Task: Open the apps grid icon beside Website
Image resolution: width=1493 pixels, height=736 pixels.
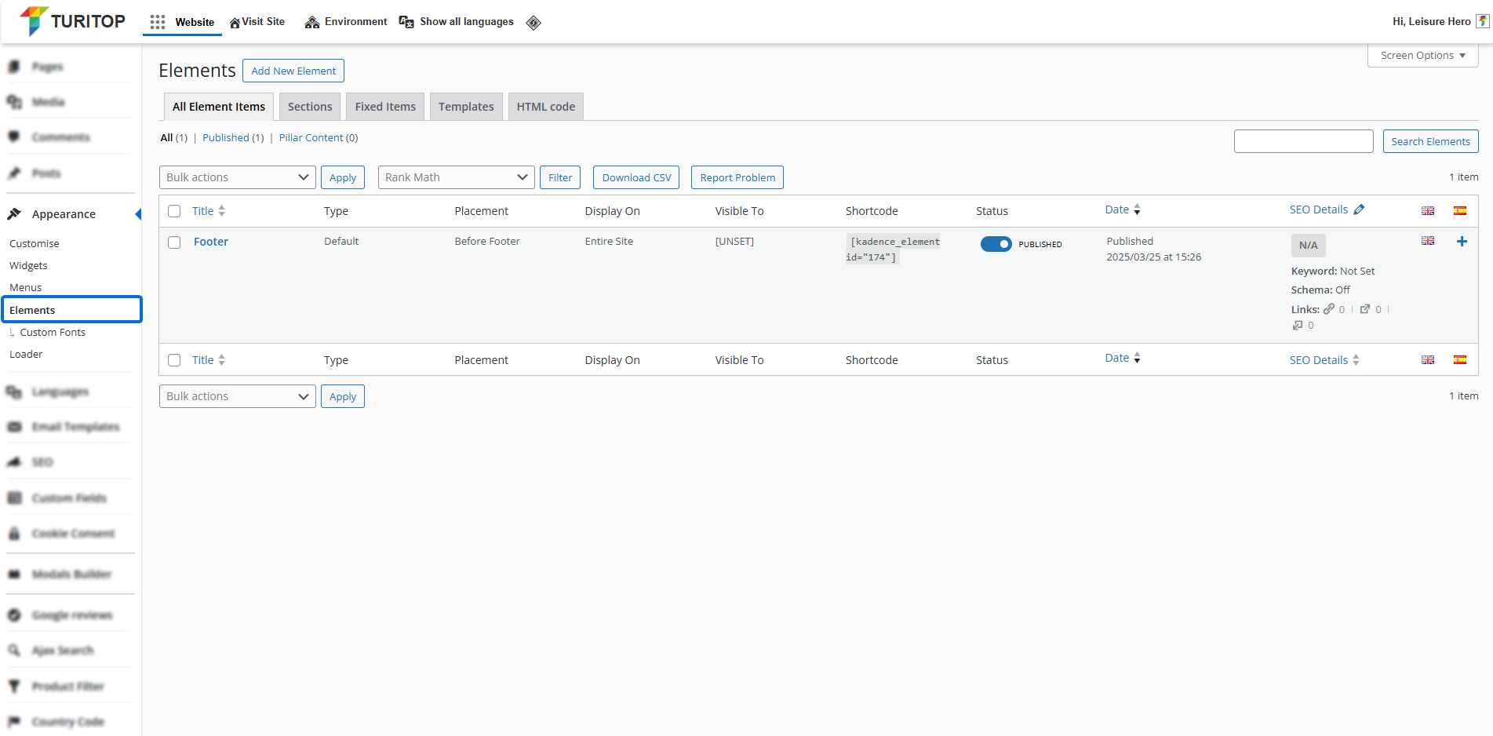Action: tap(158, 22)
